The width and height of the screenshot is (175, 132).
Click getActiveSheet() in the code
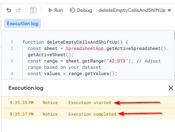[x=49, y=55]
